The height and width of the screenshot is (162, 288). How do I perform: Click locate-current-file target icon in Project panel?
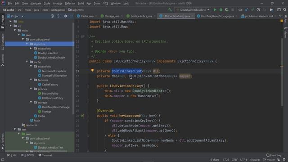(x=52, y=16)
